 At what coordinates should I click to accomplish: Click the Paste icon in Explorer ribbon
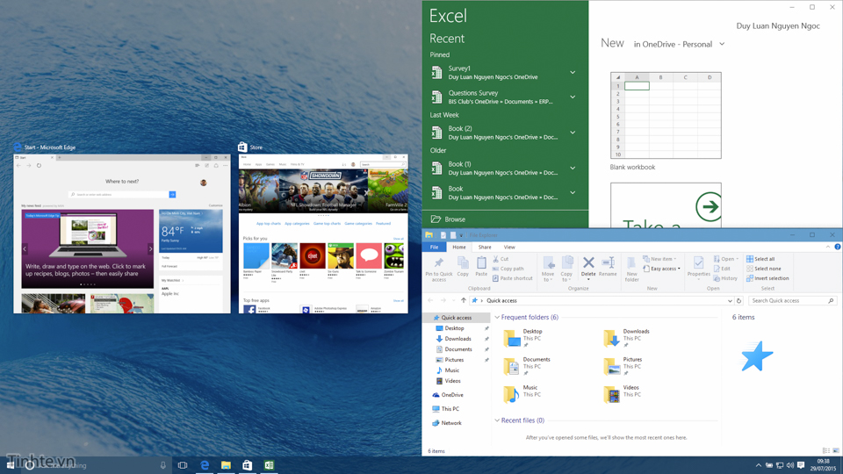[x=481, y=266]
